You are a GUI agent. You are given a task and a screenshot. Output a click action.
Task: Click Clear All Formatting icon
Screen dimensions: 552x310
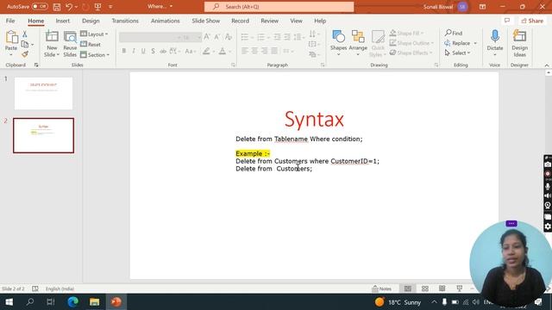(x=228, y=36)
